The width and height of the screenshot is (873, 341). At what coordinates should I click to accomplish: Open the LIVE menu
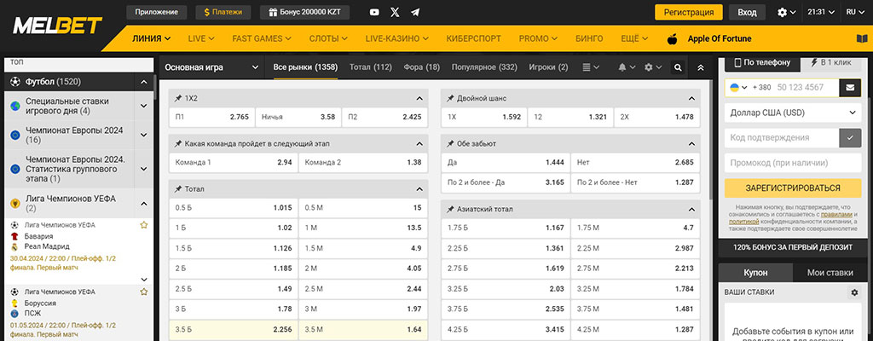[201, 39]
